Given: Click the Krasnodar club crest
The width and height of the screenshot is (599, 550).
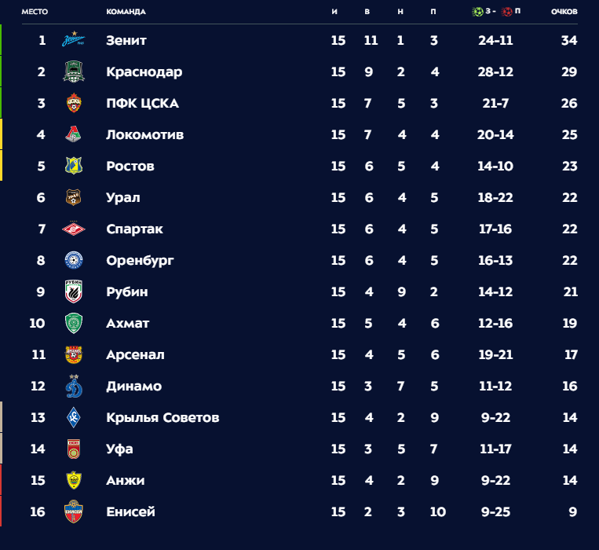Looking at the screenshot, I should click(74, 71).
